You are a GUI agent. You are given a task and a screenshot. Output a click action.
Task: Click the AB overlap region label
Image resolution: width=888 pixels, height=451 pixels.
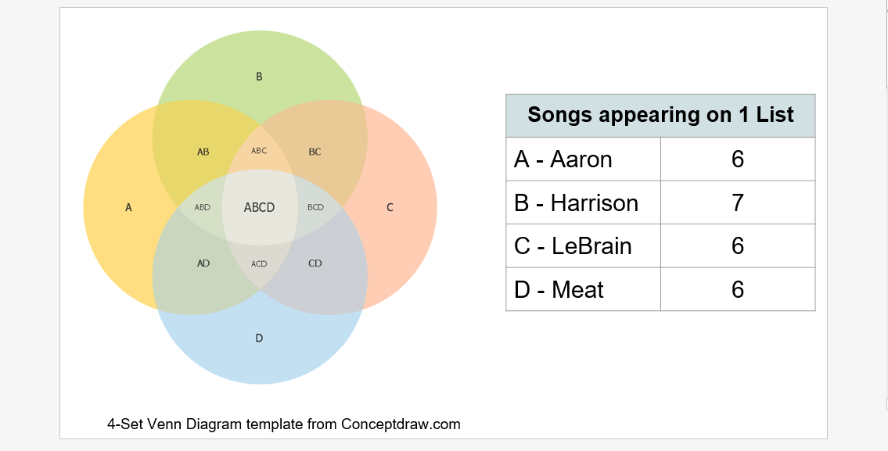point(203,152)
